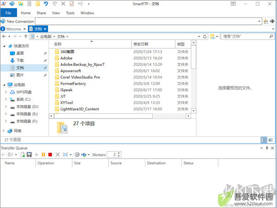Sort by the 修改日期 column header
Viewport: 277px width, 208px height.
[x=153, y=44]
